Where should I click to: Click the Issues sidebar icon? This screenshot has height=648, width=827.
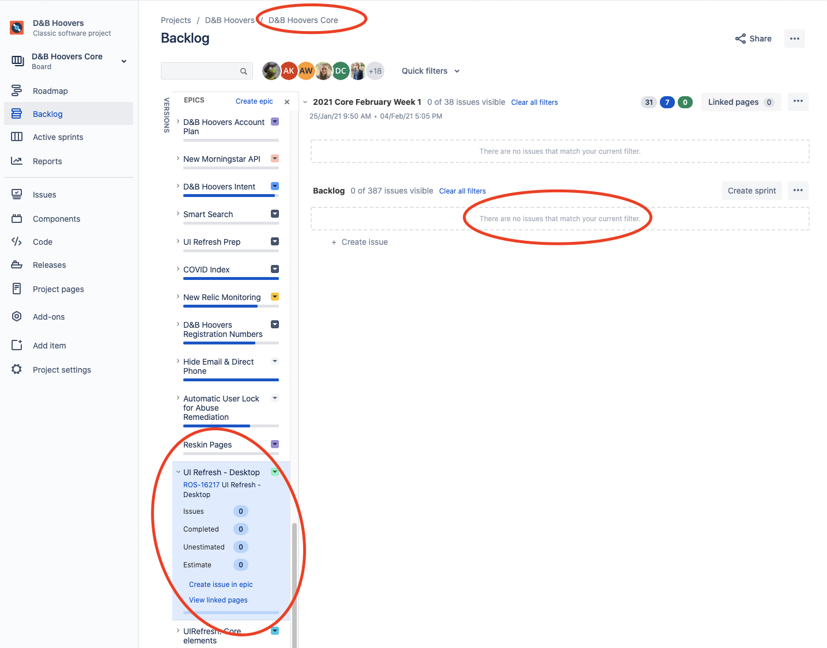click(17, 194)
